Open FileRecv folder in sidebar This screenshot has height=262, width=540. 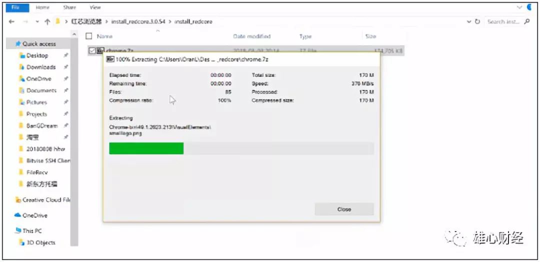pyautogui.click(x=37, y=172)
